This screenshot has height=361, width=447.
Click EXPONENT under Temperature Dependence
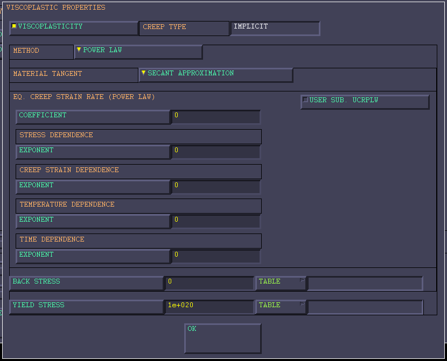click(x=93, y=222)
